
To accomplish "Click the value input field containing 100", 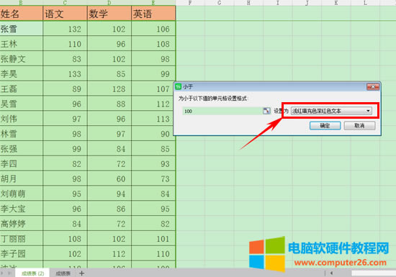I will (222, 111).
